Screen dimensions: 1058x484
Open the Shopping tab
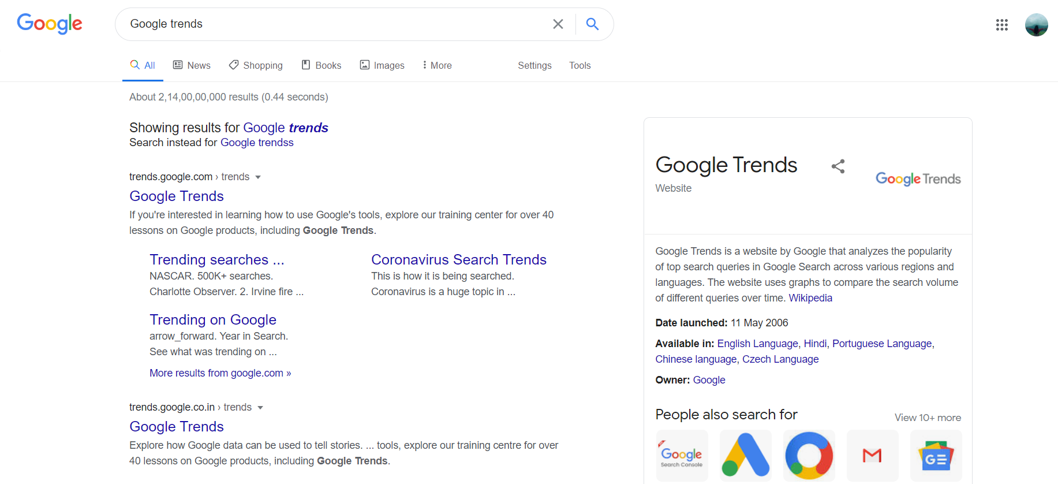(x=256, y=65)
